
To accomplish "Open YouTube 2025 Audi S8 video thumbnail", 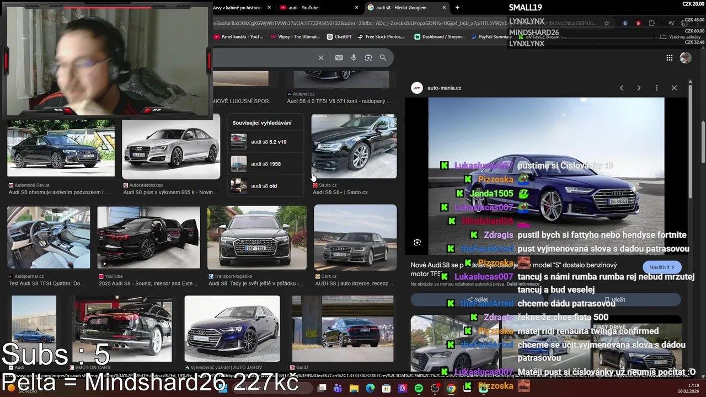I will [x=148, y=238].
